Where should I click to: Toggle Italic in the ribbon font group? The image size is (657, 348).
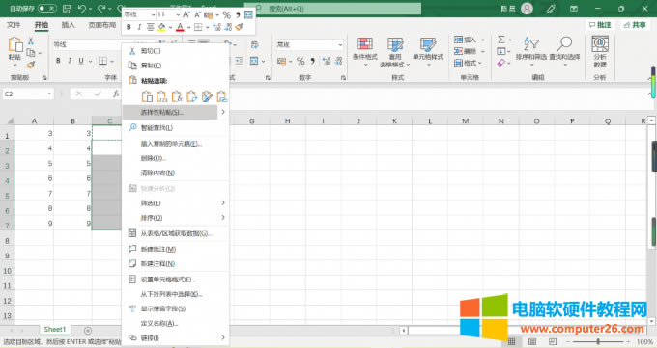(x=70, y=61)
